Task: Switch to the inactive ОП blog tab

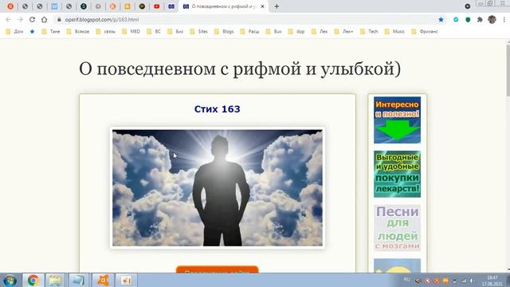Action: click(x=171, y=6)
